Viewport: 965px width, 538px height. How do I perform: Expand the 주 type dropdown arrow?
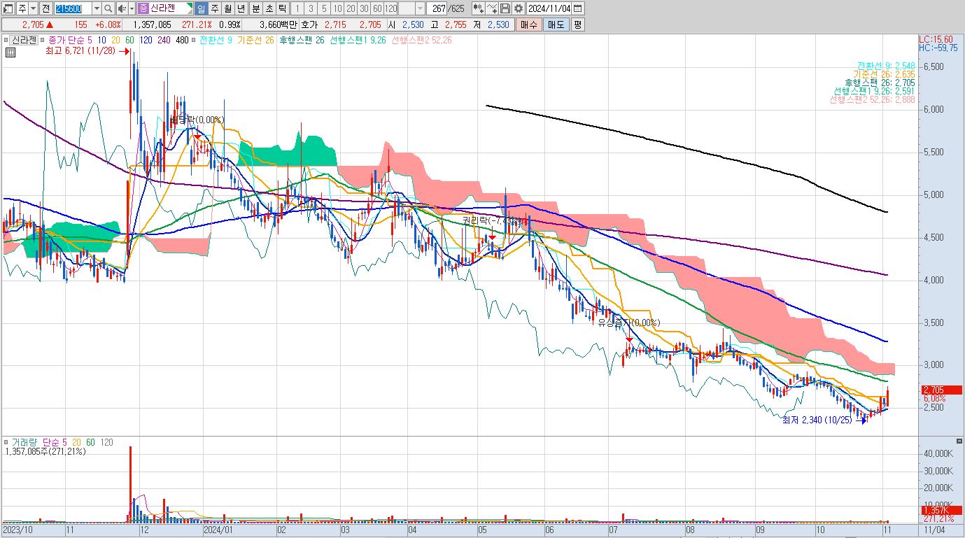click(34, 8)
